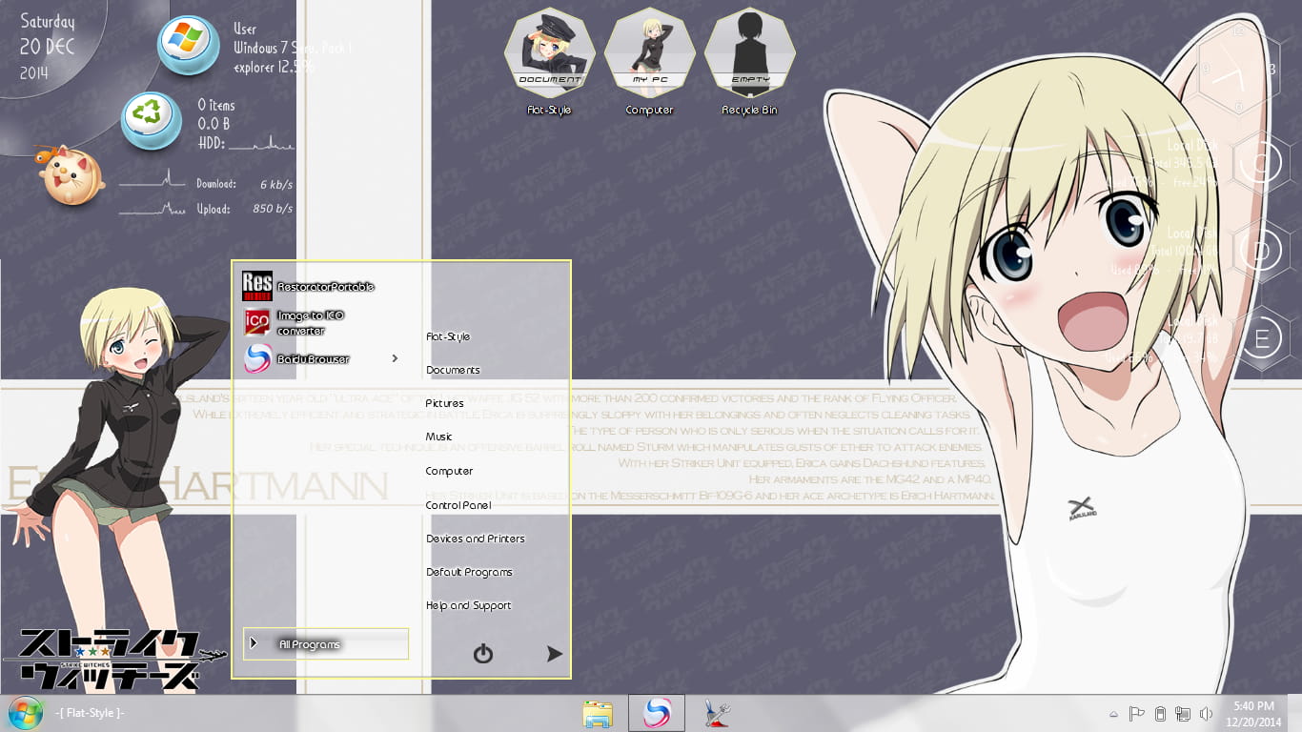Open Devices and Printers
The image size is (1302, 732).
476,539
